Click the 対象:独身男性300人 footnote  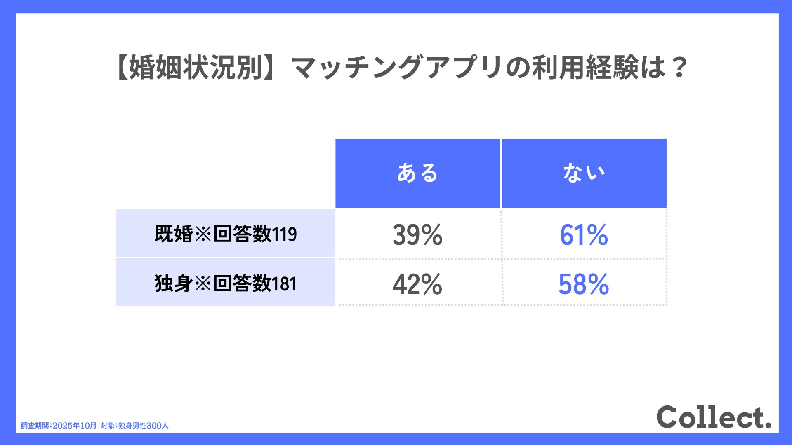coord(134,425)
